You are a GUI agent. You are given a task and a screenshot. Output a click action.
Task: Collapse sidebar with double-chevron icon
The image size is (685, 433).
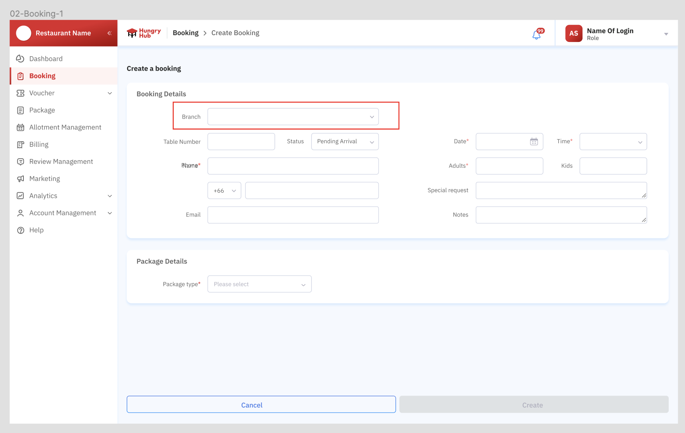(109, 33)
